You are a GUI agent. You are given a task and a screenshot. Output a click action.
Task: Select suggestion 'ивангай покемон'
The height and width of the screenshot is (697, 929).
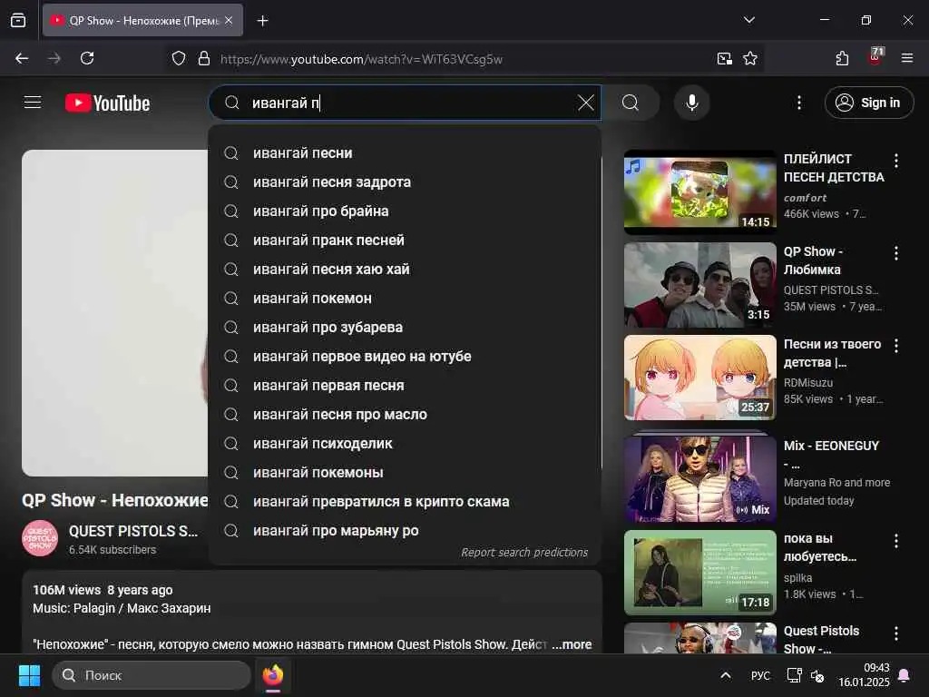405,298
